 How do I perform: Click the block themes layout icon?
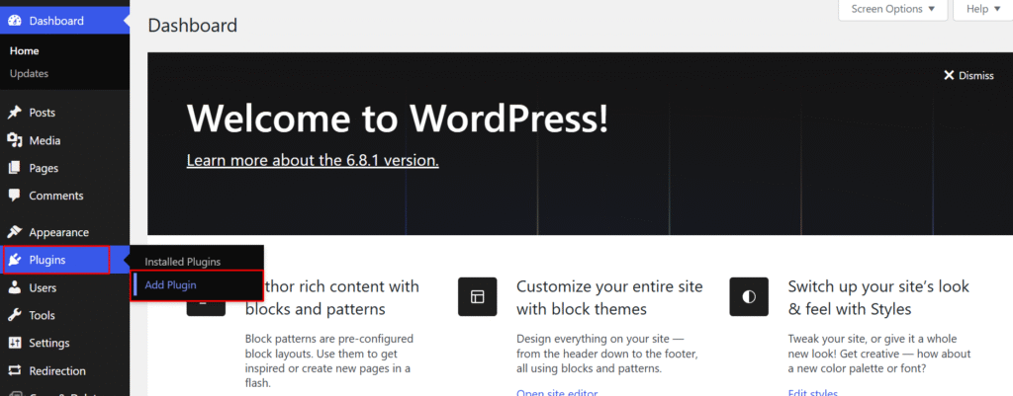478,296
